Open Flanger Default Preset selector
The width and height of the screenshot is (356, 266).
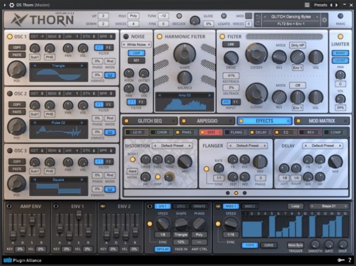point(248,146)
